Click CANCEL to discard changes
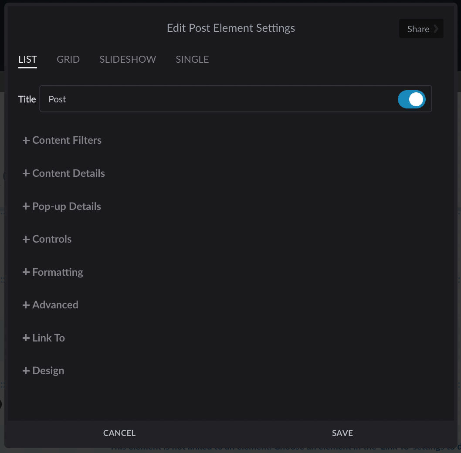Viewport: 461px width, 453px height. click(119, 433)
